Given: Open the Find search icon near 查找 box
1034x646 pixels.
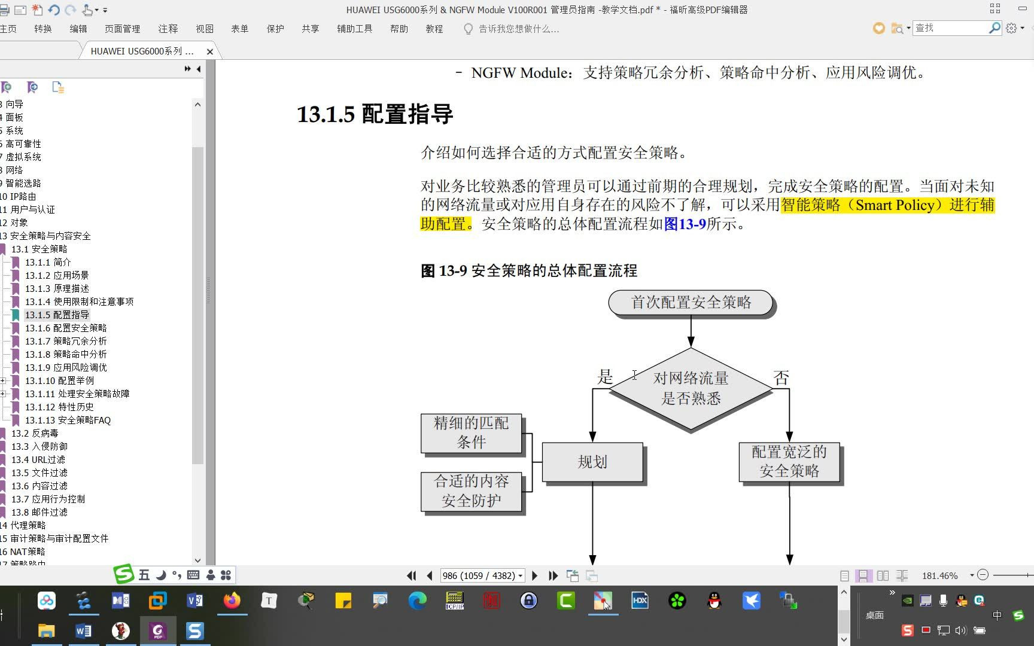Looking at the screenshot, I should point(994,27).
